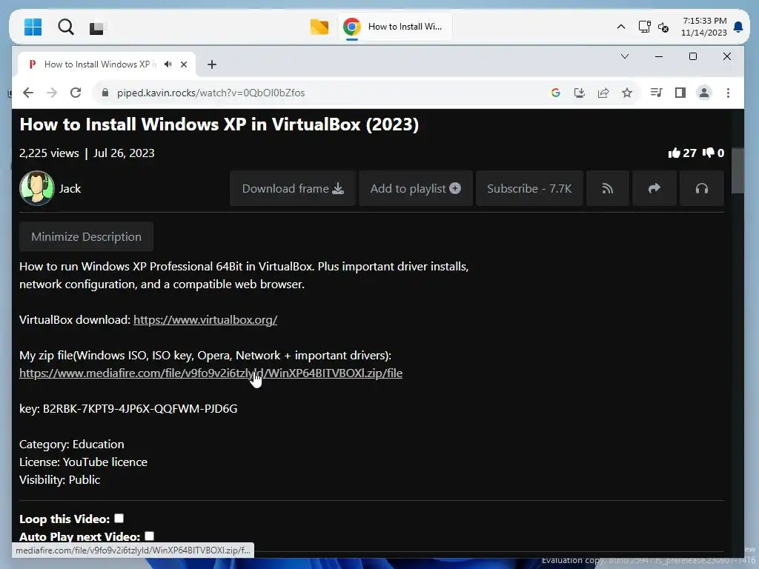
Task: Toggle Chrome side panel
Action: [x=680, y=93]
